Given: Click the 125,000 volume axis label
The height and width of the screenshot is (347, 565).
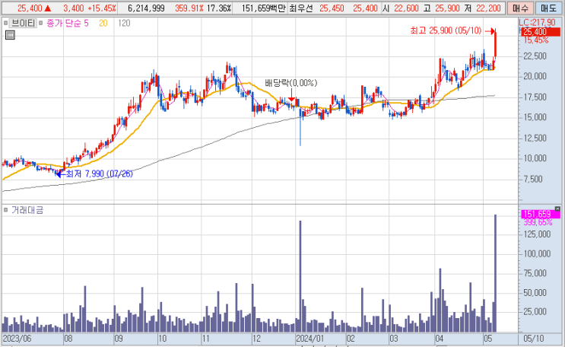Looking at the screenshot, I should coord(537,234).
